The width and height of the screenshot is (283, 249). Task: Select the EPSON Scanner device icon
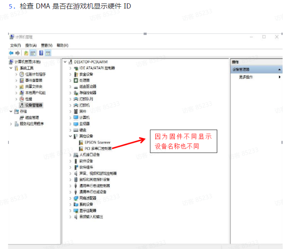[81, 143]
